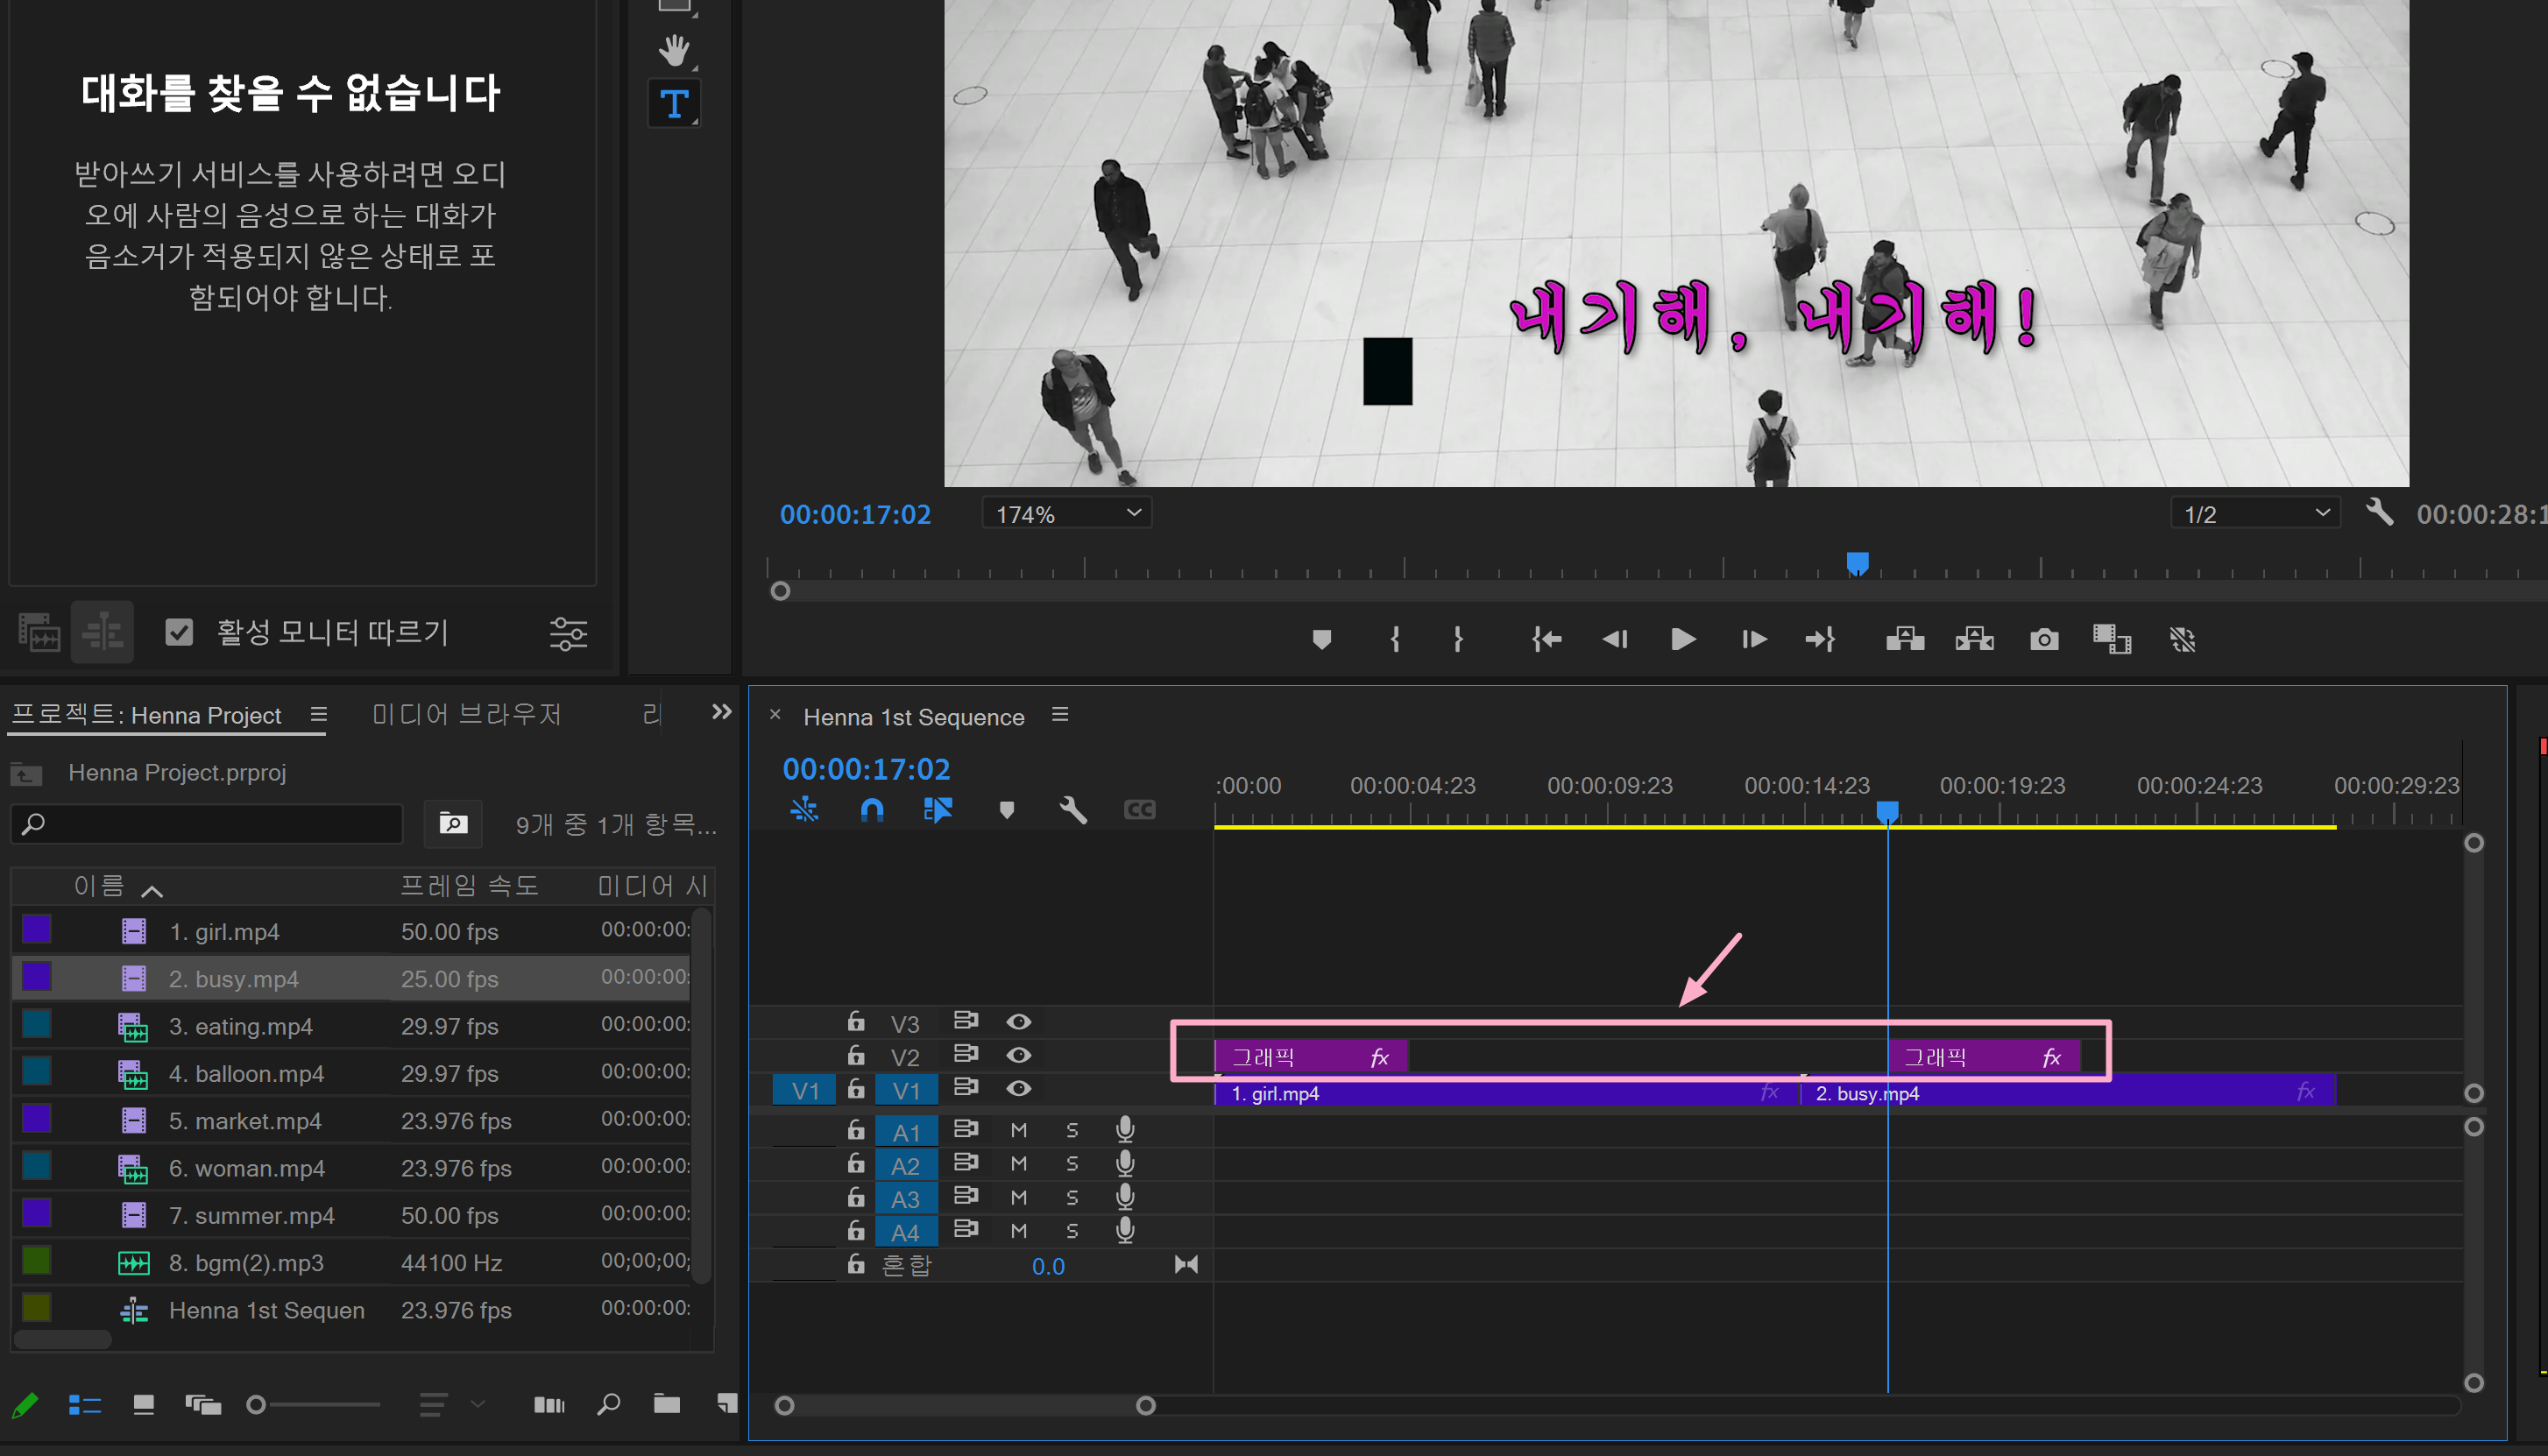Open the Henna 1st Sequence panel menu

tap(1060, 715)
